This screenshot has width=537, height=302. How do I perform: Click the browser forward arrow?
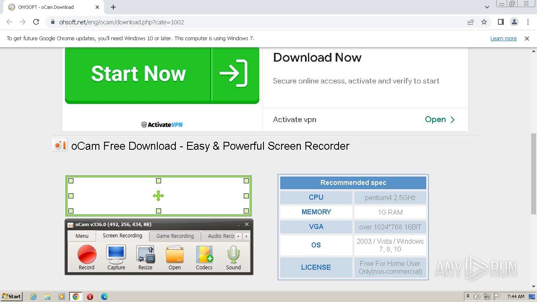(x=23, y=22)
